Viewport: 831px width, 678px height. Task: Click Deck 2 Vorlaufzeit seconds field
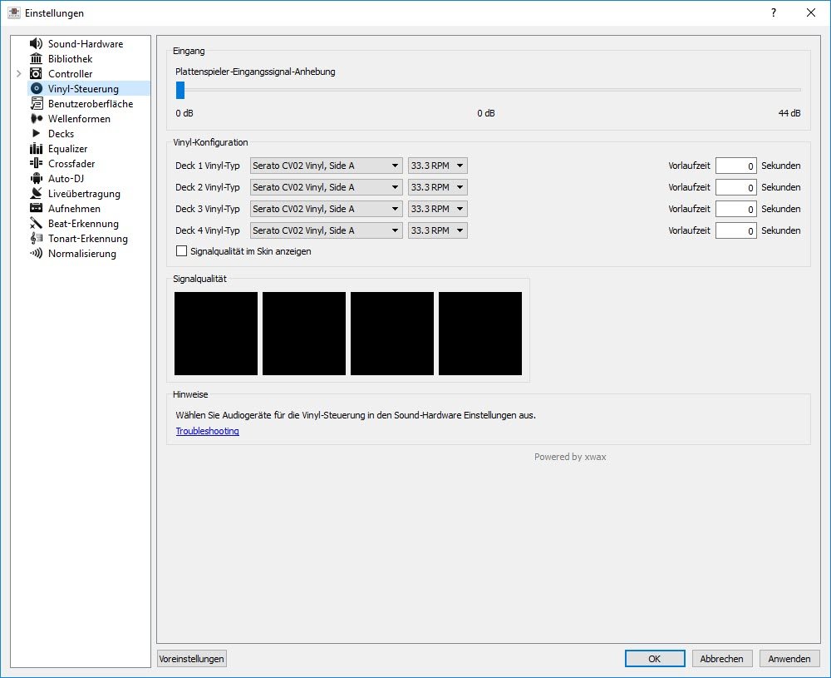click(735, 187)
